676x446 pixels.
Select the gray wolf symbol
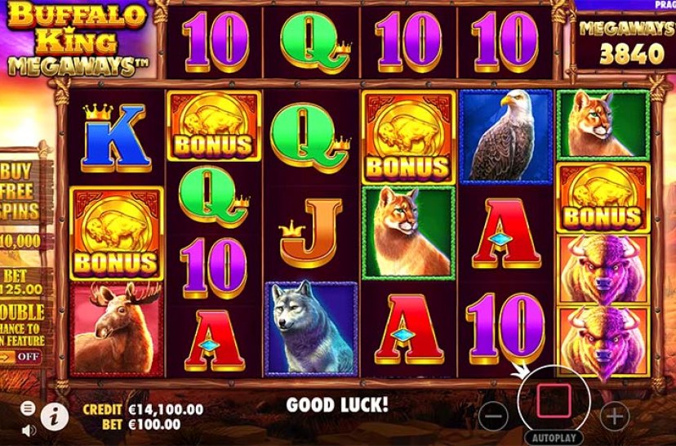[311, 328]
